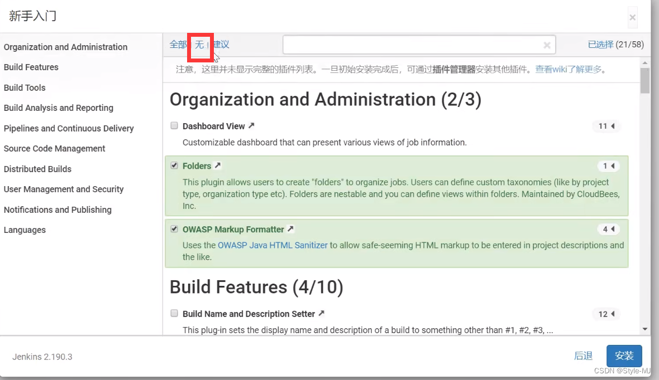This screenshot has height=380, width=659.
Task: Go to Organization and Administration category
Action: 65,47
